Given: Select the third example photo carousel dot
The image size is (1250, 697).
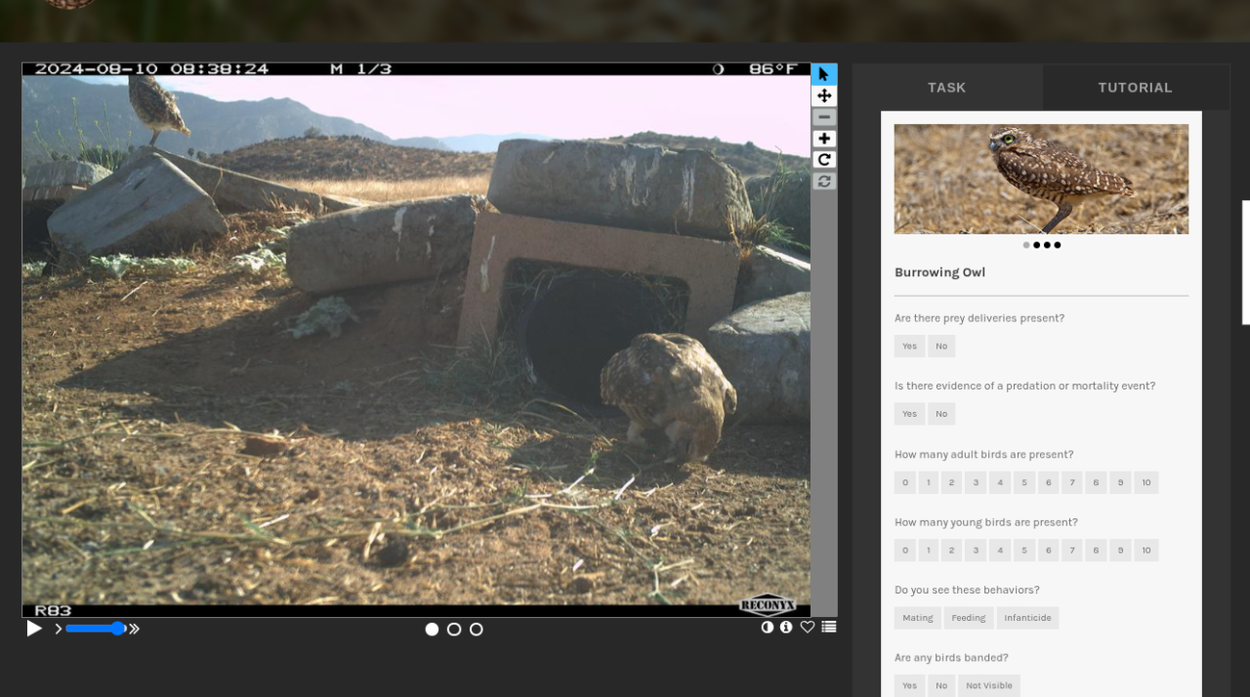Looking at the screenshot, I should pos(1047,245).
